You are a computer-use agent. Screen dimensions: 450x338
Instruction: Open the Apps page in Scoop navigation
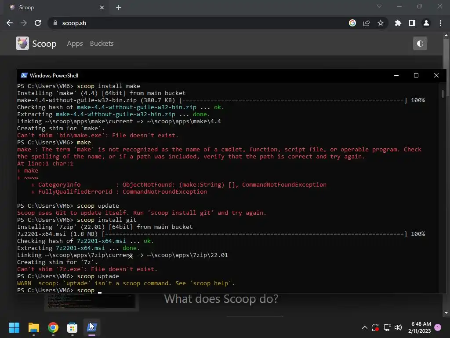[75, 44]
